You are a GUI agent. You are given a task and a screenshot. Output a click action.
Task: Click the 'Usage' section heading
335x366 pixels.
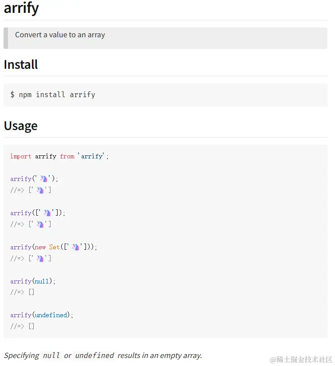[x=21, y=126]
